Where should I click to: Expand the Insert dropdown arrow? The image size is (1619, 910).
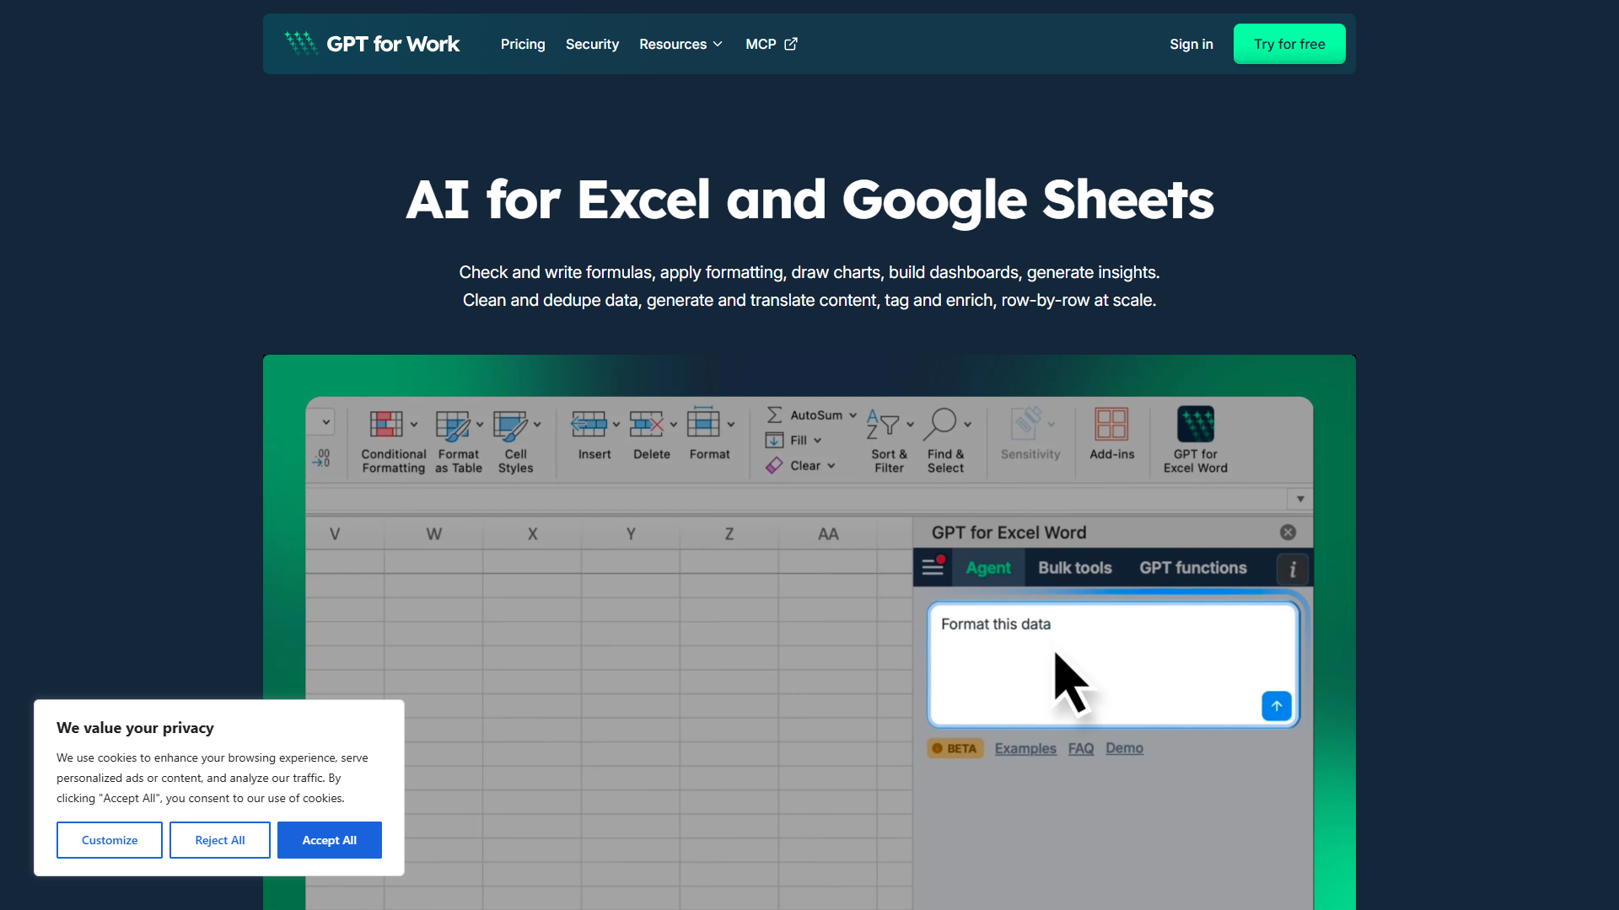tap(616, 425)
